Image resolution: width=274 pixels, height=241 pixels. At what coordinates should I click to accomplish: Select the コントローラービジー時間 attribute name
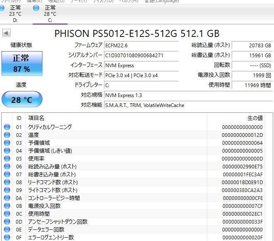[x=54, y=198]
